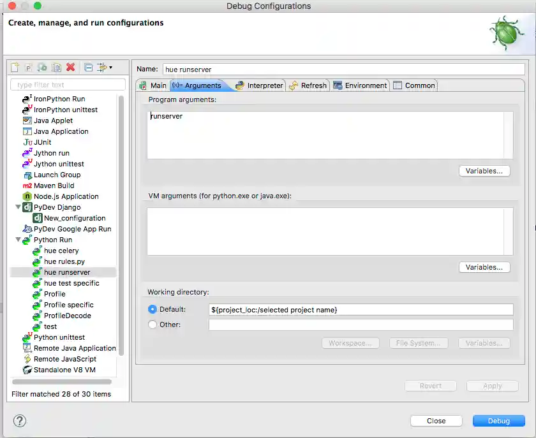This screenshot has height=438, width=536.
Task: Click the new prototype toolbar icon
Action: point(29,68)
